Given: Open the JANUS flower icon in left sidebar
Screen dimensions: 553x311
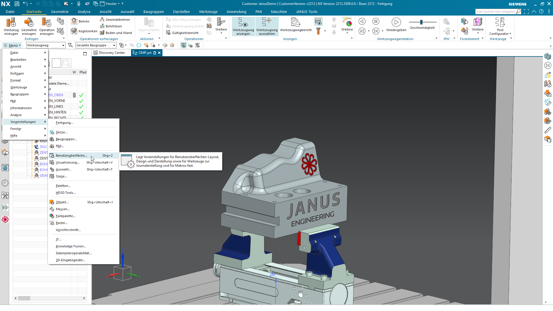Looking at the screenshot, I should click(x=5, y=219).
